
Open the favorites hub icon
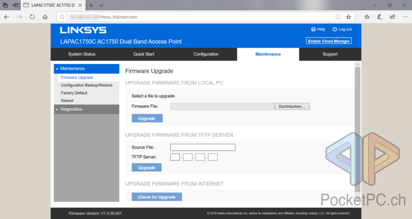point(367,17)
